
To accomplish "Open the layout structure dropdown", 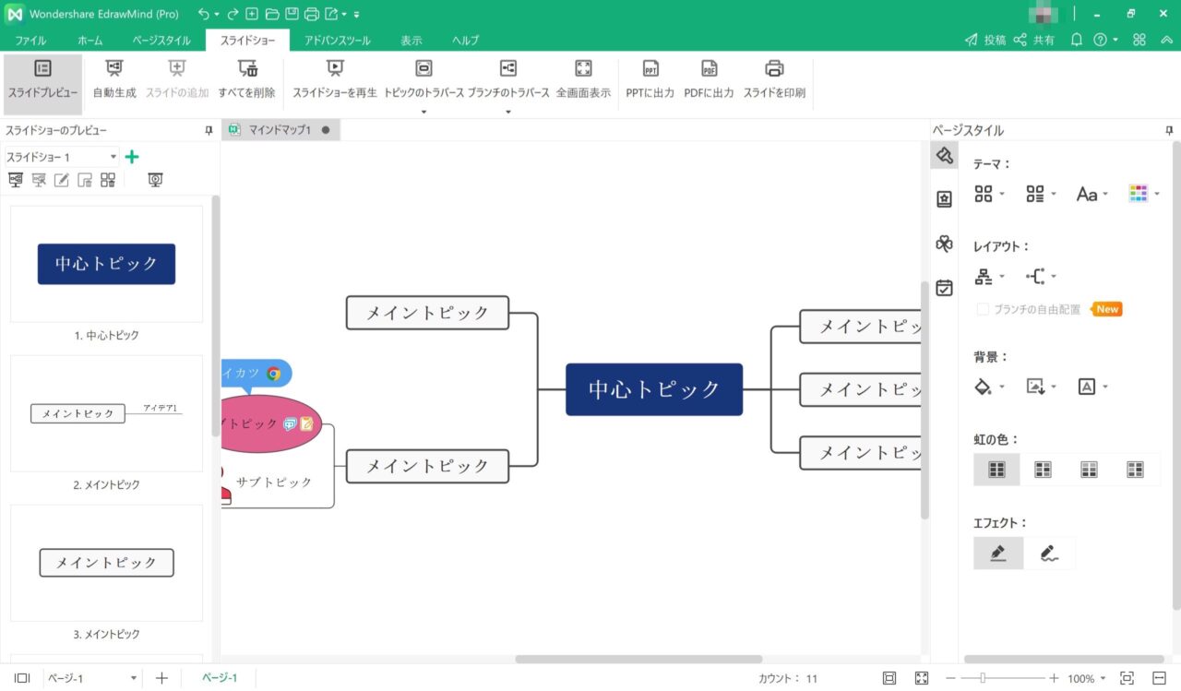I will (989, 277).
